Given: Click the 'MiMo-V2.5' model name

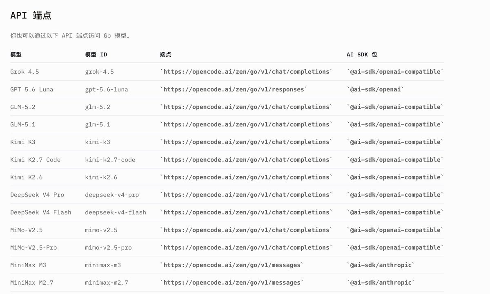Looking at the screenshot, I should click(x=27, y=230).
